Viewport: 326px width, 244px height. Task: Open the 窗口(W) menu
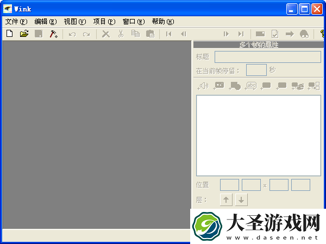[x=134, y=22]
